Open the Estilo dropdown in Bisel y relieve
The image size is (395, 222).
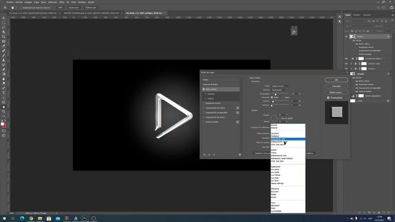(280, 86)
